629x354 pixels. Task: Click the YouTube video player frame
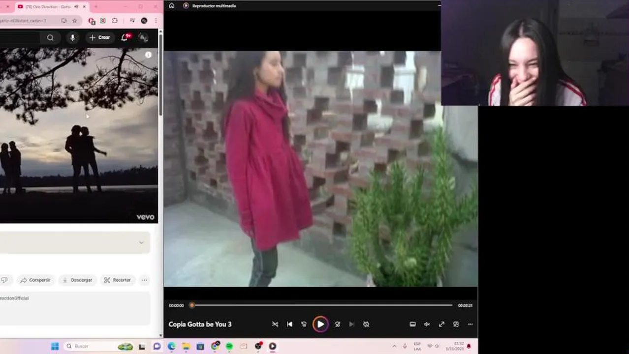click(79, 135)
